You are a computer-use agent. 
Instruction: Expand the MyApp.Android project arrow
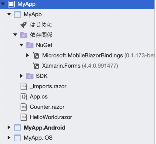(x=9, y=127)
